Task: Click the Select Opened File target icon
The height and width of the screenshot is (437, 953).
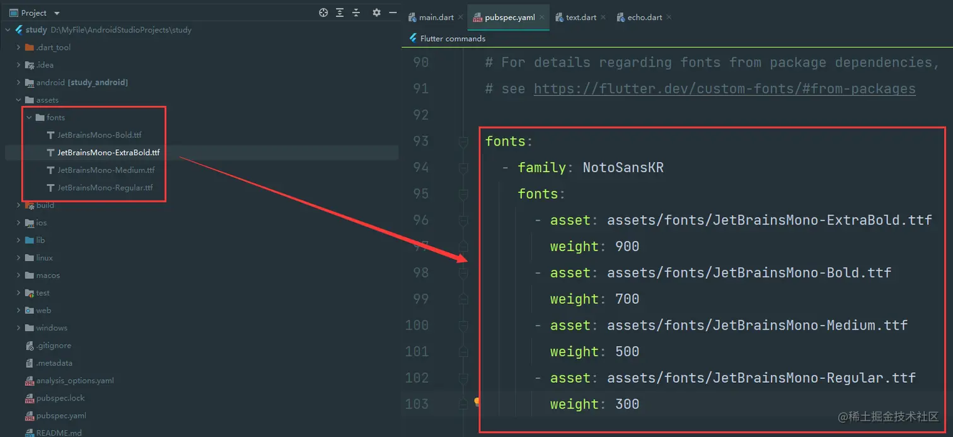Action: tap(323, 13)
